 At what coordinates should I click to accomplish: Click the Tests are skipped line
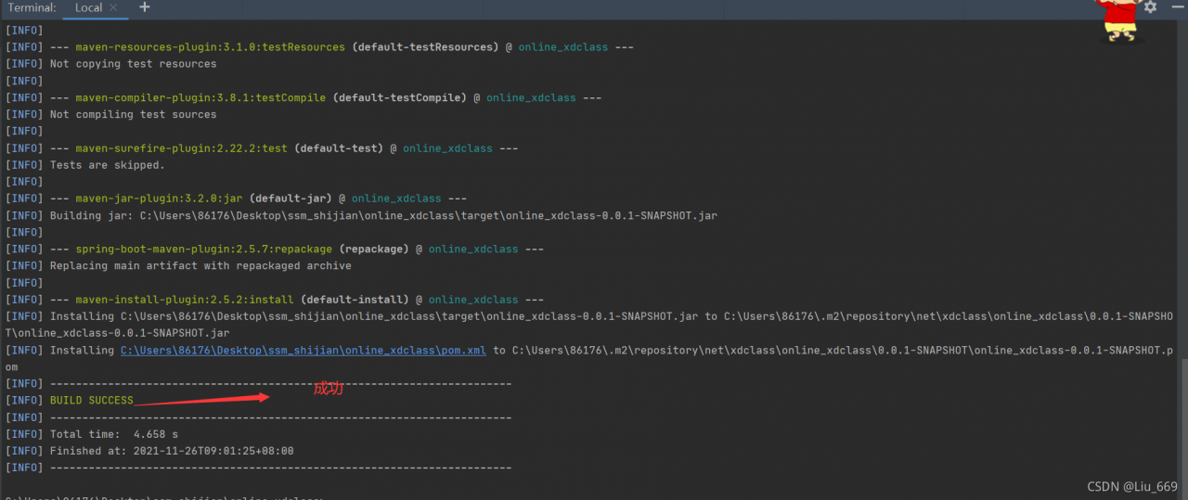pyautogui.click(x=107, y=165)
